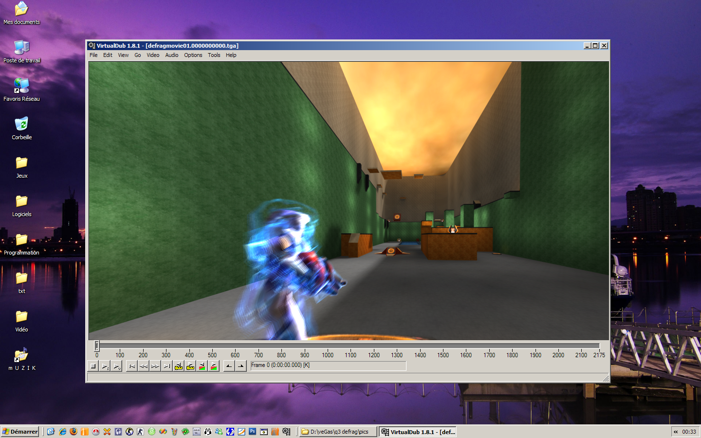This screenshot has height=438, width=701.
Task: Click the Stop playback button
Action: tap(93, 366)
